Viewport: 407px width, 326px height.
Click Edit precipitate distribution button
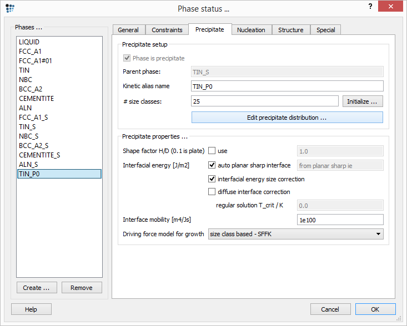[287, 118]
